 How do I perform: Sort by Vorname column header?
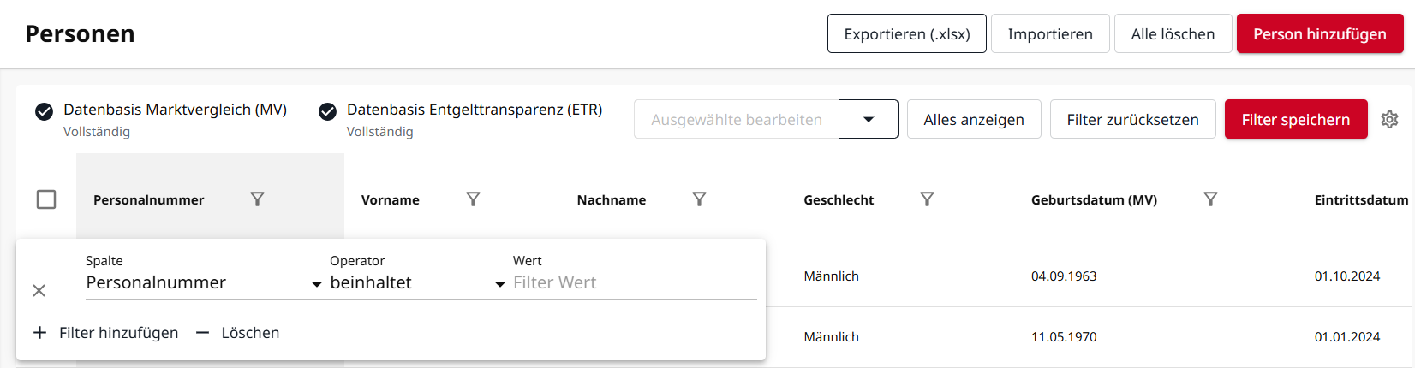tap(391, 199)
